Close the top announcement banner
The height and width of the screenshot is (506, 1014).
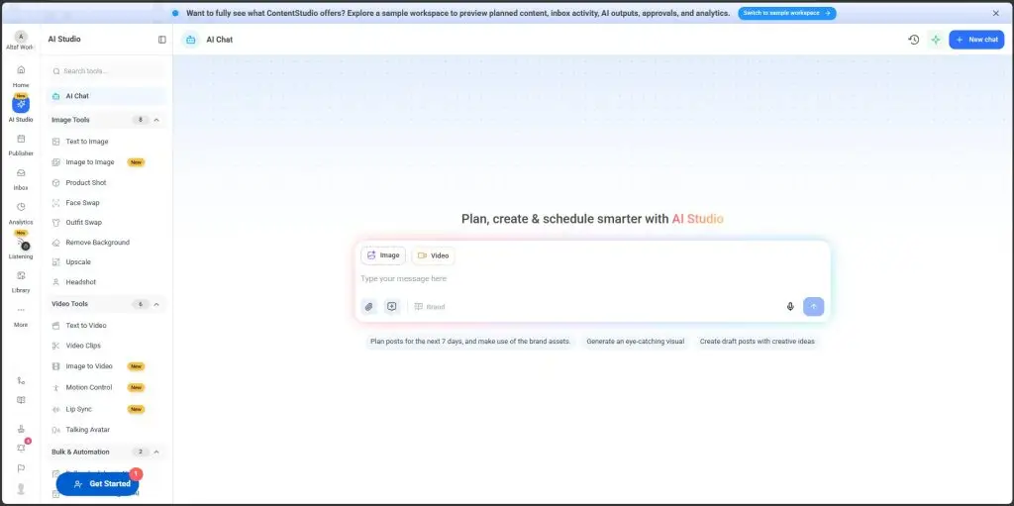pos(996,13)
